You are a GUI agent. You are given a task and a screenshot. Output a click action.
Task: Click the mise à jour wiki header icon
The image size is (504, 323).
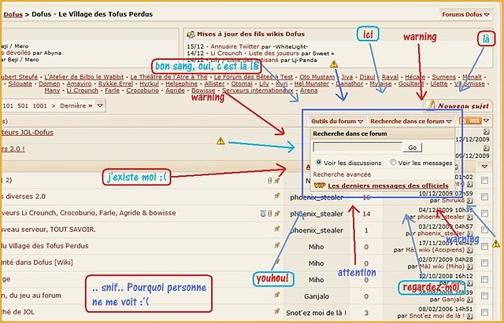click(x=189, y=35)
